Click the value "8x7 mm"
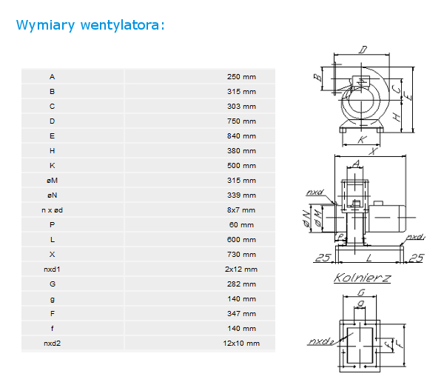The height and width of the screenshot is (385, 444). [241, 210]
